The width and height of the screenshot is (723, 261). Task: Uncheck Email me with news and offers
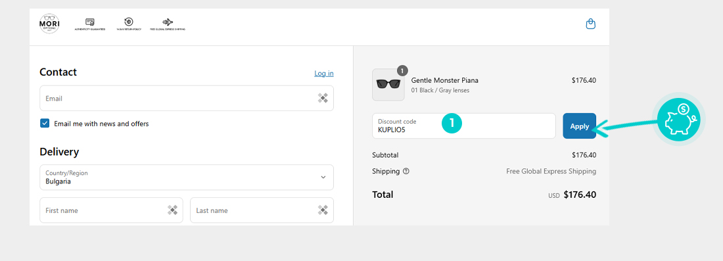click(45, 124)
